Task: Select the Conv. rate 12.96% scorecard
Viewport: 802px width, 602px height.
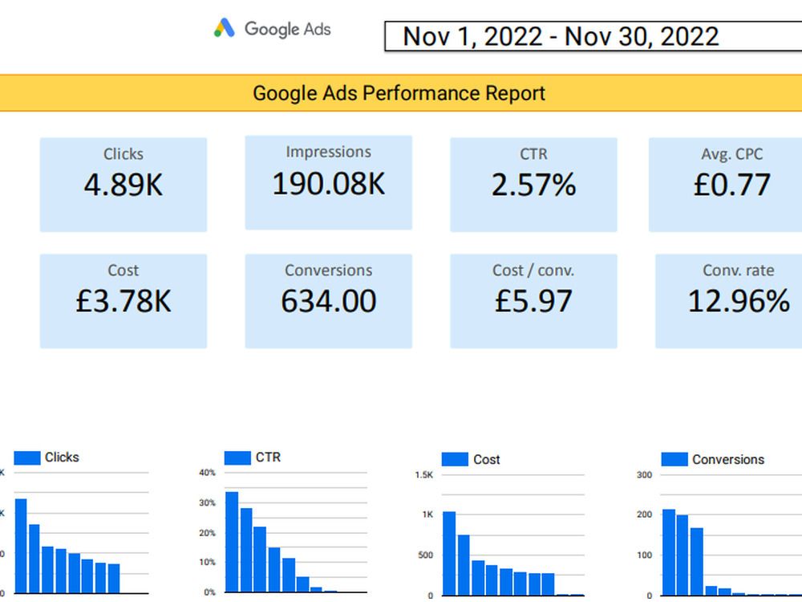Action: pyautogui.click(x=729, y=301)
